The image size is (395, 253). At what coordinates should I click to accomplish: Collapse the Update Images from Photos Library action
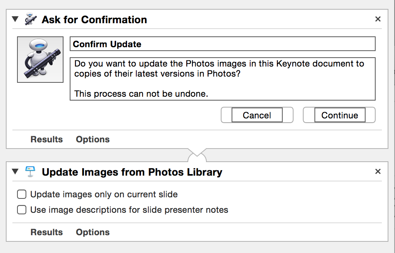[15, 172]
